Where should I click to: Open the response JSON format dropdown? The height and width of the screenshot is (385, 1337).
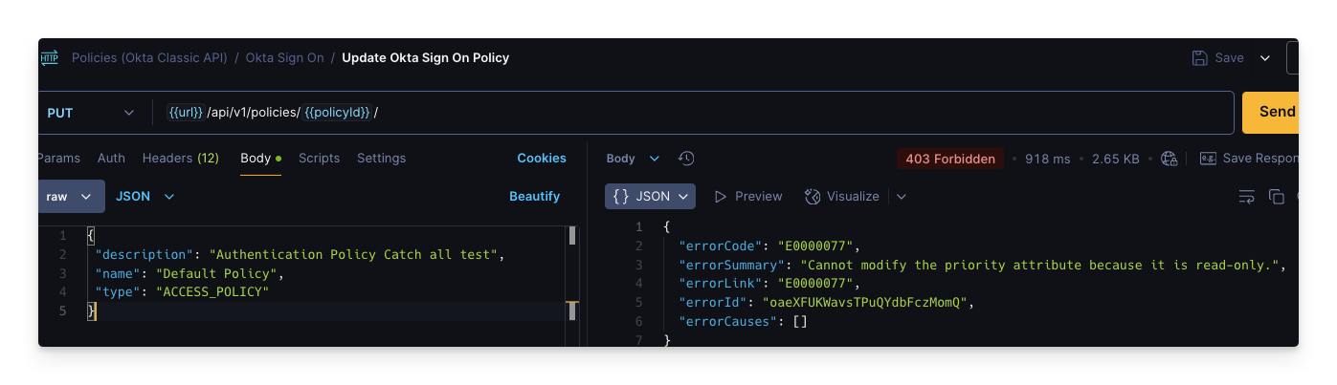click(x=651, y=196)
